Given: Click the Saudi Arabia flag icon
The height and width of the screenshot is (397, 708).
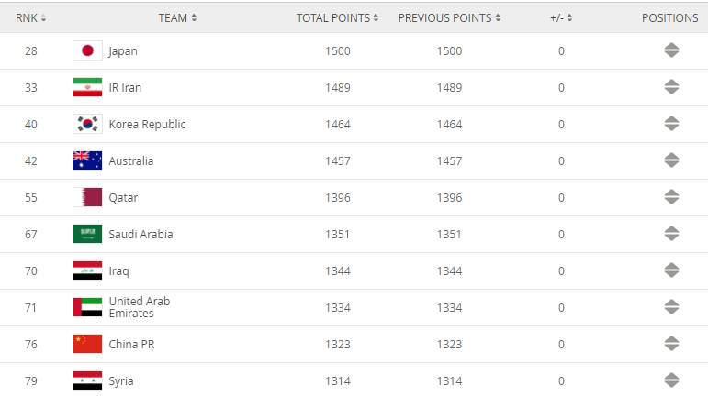Looking at the screenshot, I should coord(87,235).
